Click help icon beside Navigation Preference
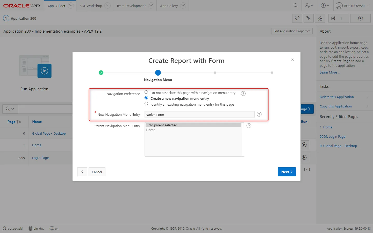This screenshot has width=373, height=233. point(243,93)
